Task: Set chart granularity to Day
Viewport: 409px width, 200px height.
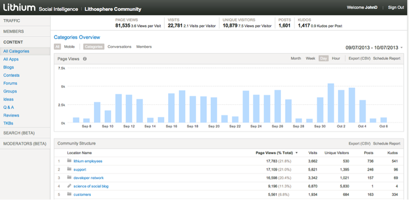Action: tap(323, 58)
